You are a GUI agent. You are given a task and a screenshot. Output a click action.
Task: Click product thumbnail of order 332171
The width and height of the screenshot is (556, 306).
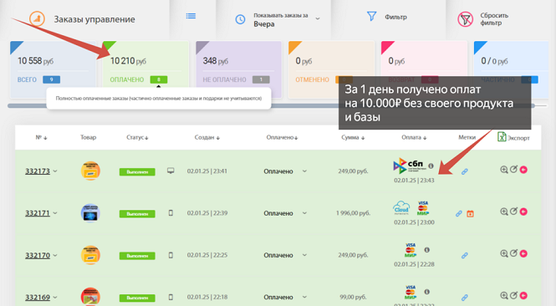coord(90,213)
